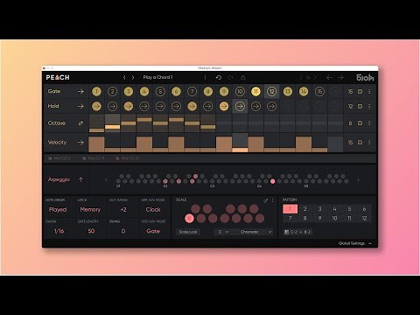Shift keyboard view right with arrow
Viewport: 420px width, 315px height.
click(359, 179)
